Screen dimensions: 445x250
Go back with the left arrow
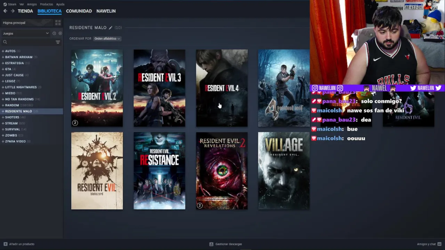coord(5,11)
